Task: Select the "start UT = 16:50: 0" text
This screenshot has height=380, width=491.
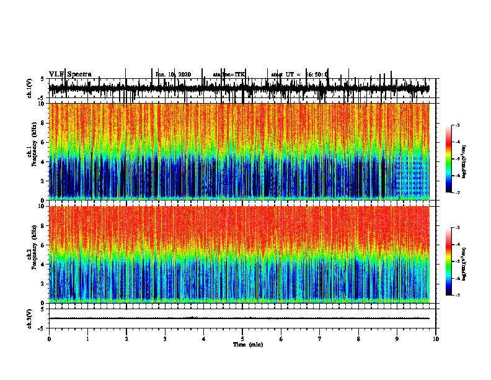Action: pyautogui.click(x=299, y=75)
